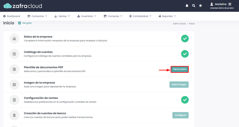
Task: Click the bank icon of Creación de cuentas
Action: click(x=14, y=115)
